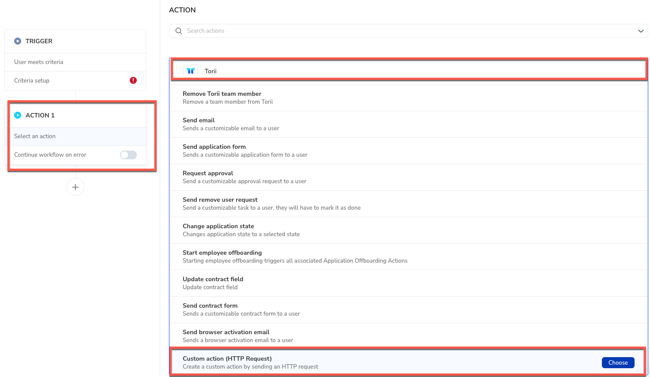This screenshot has width=650, height=377.
Task: Click the ACTION 1 play icon
Action: (x=18, y=115)
